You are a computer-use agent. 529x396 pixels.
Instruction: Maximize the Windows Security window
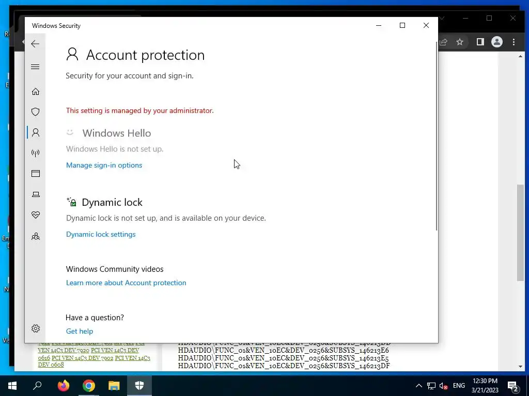(x=402, y=25)
